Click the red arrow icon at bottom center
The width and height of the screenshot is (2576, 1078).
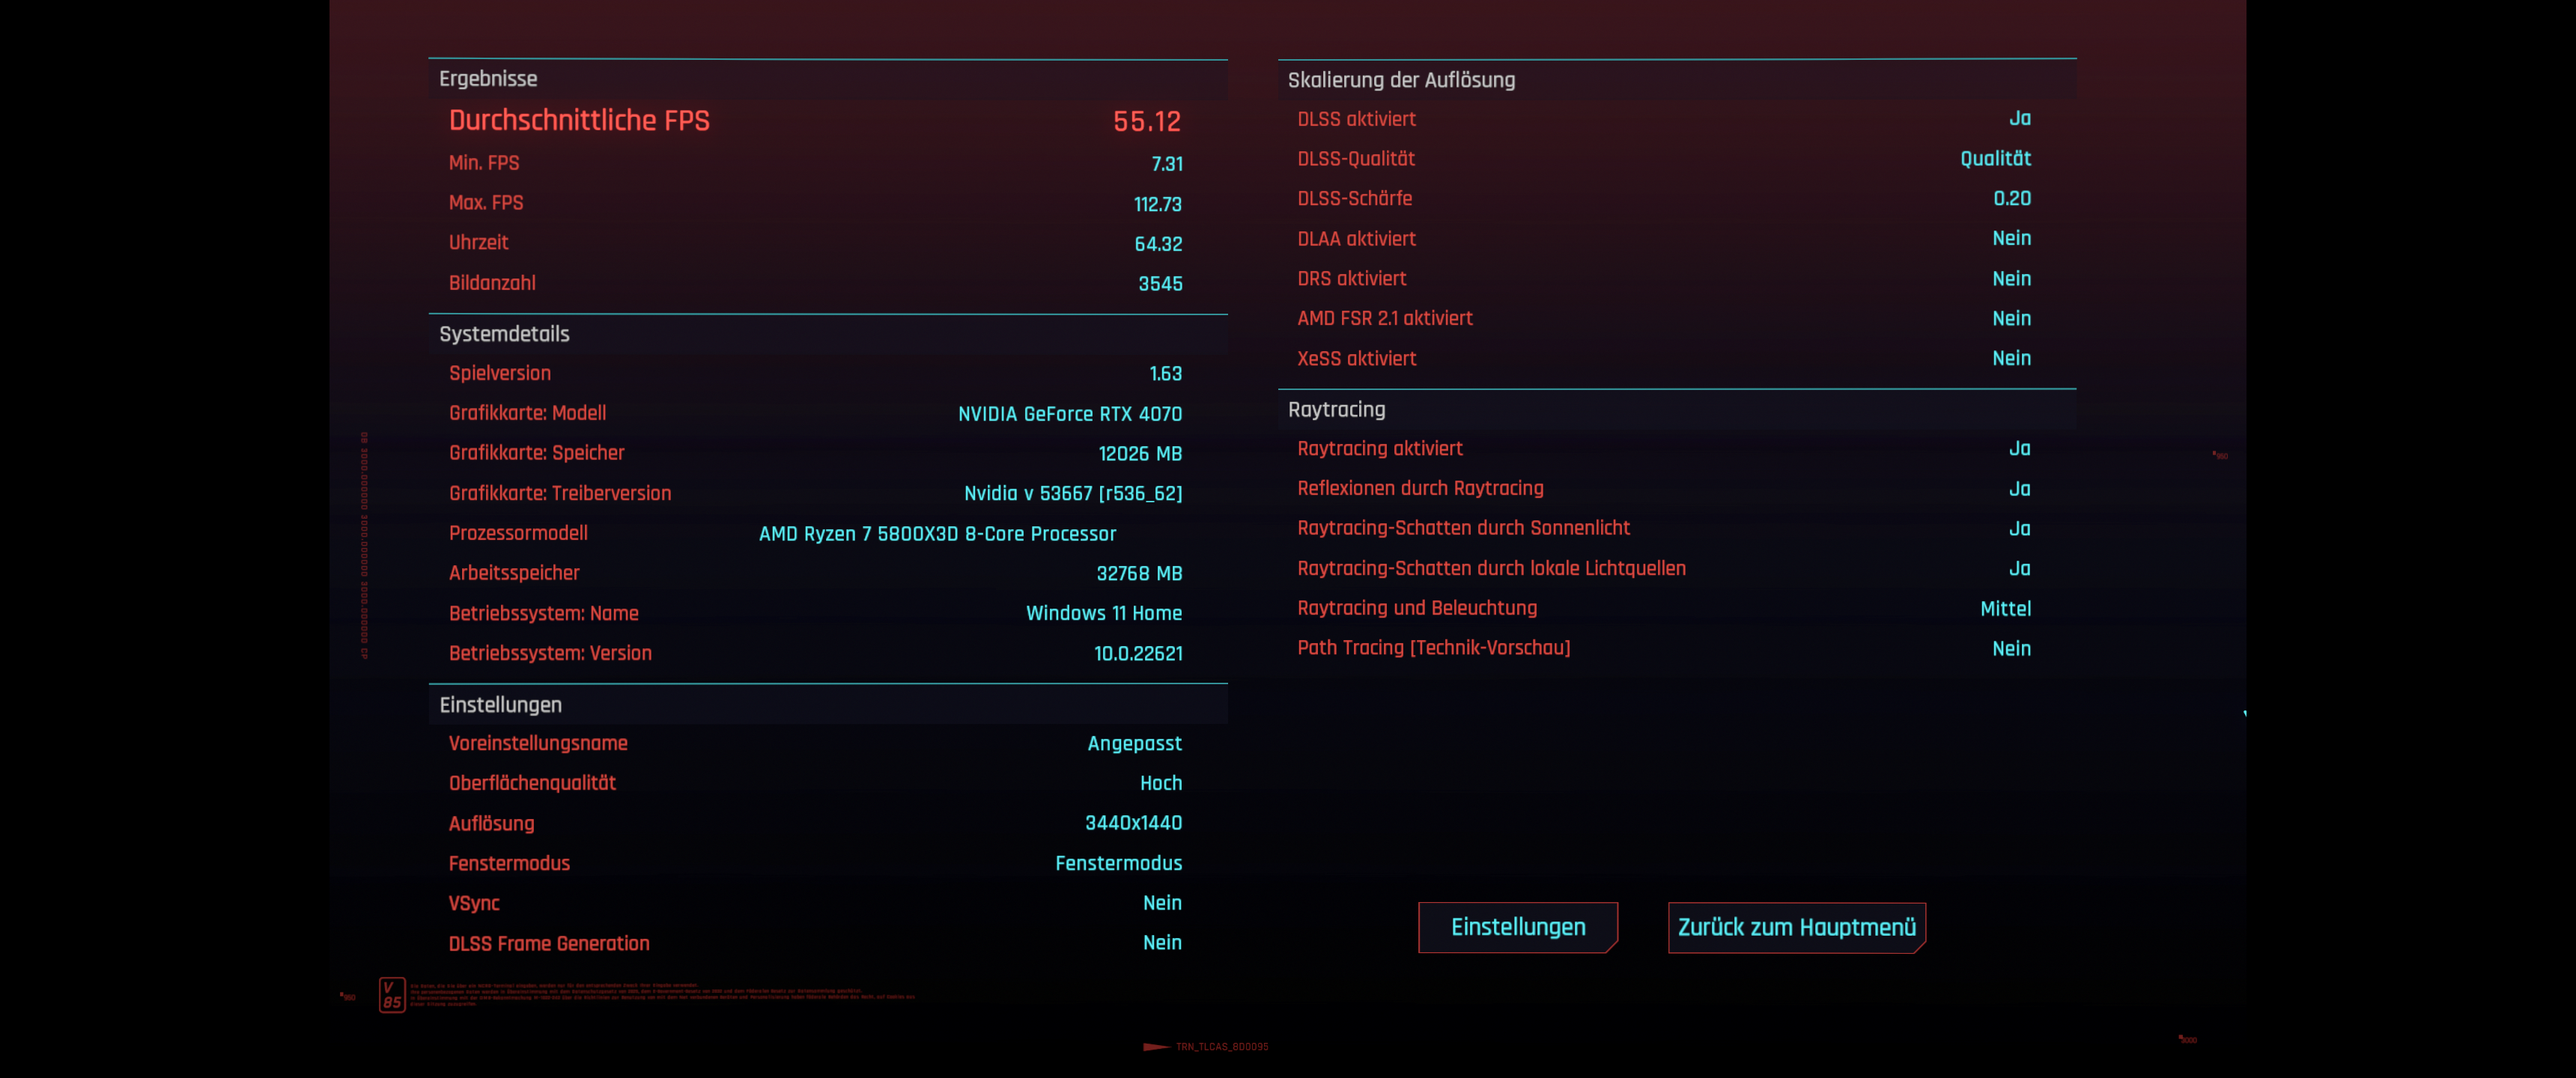[1156, 1047]
